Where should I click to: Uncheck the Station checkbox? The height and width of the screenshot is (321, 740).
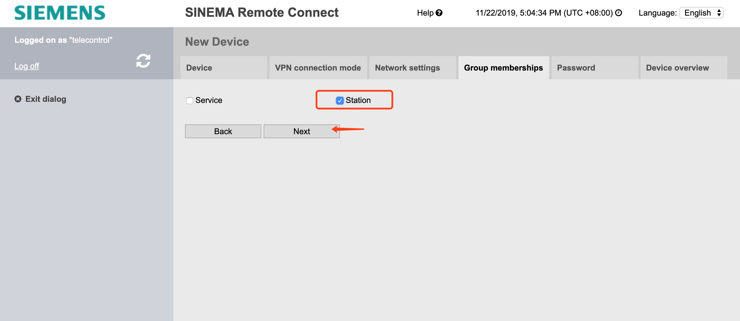coord(340,101)
